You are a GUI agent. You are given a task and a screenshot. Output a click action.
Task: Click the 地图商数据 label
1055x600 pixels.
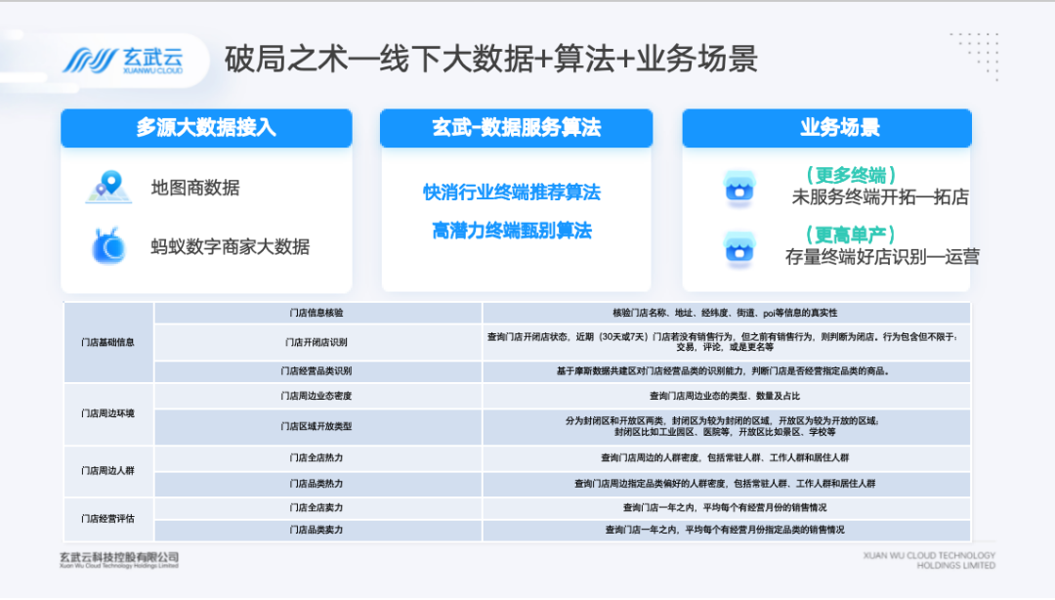click(x=195, y=188)
